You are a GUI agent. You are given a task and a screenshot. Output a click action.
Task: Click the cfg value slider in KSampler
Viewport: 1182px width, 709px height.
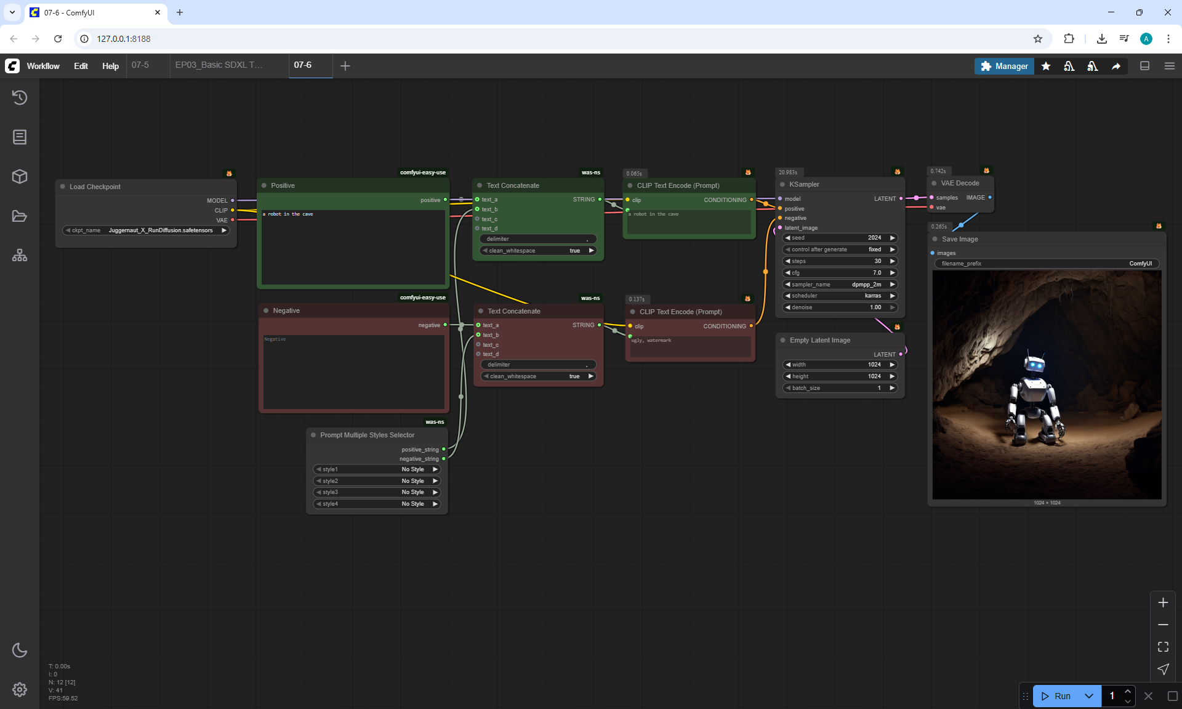point(840,273)
